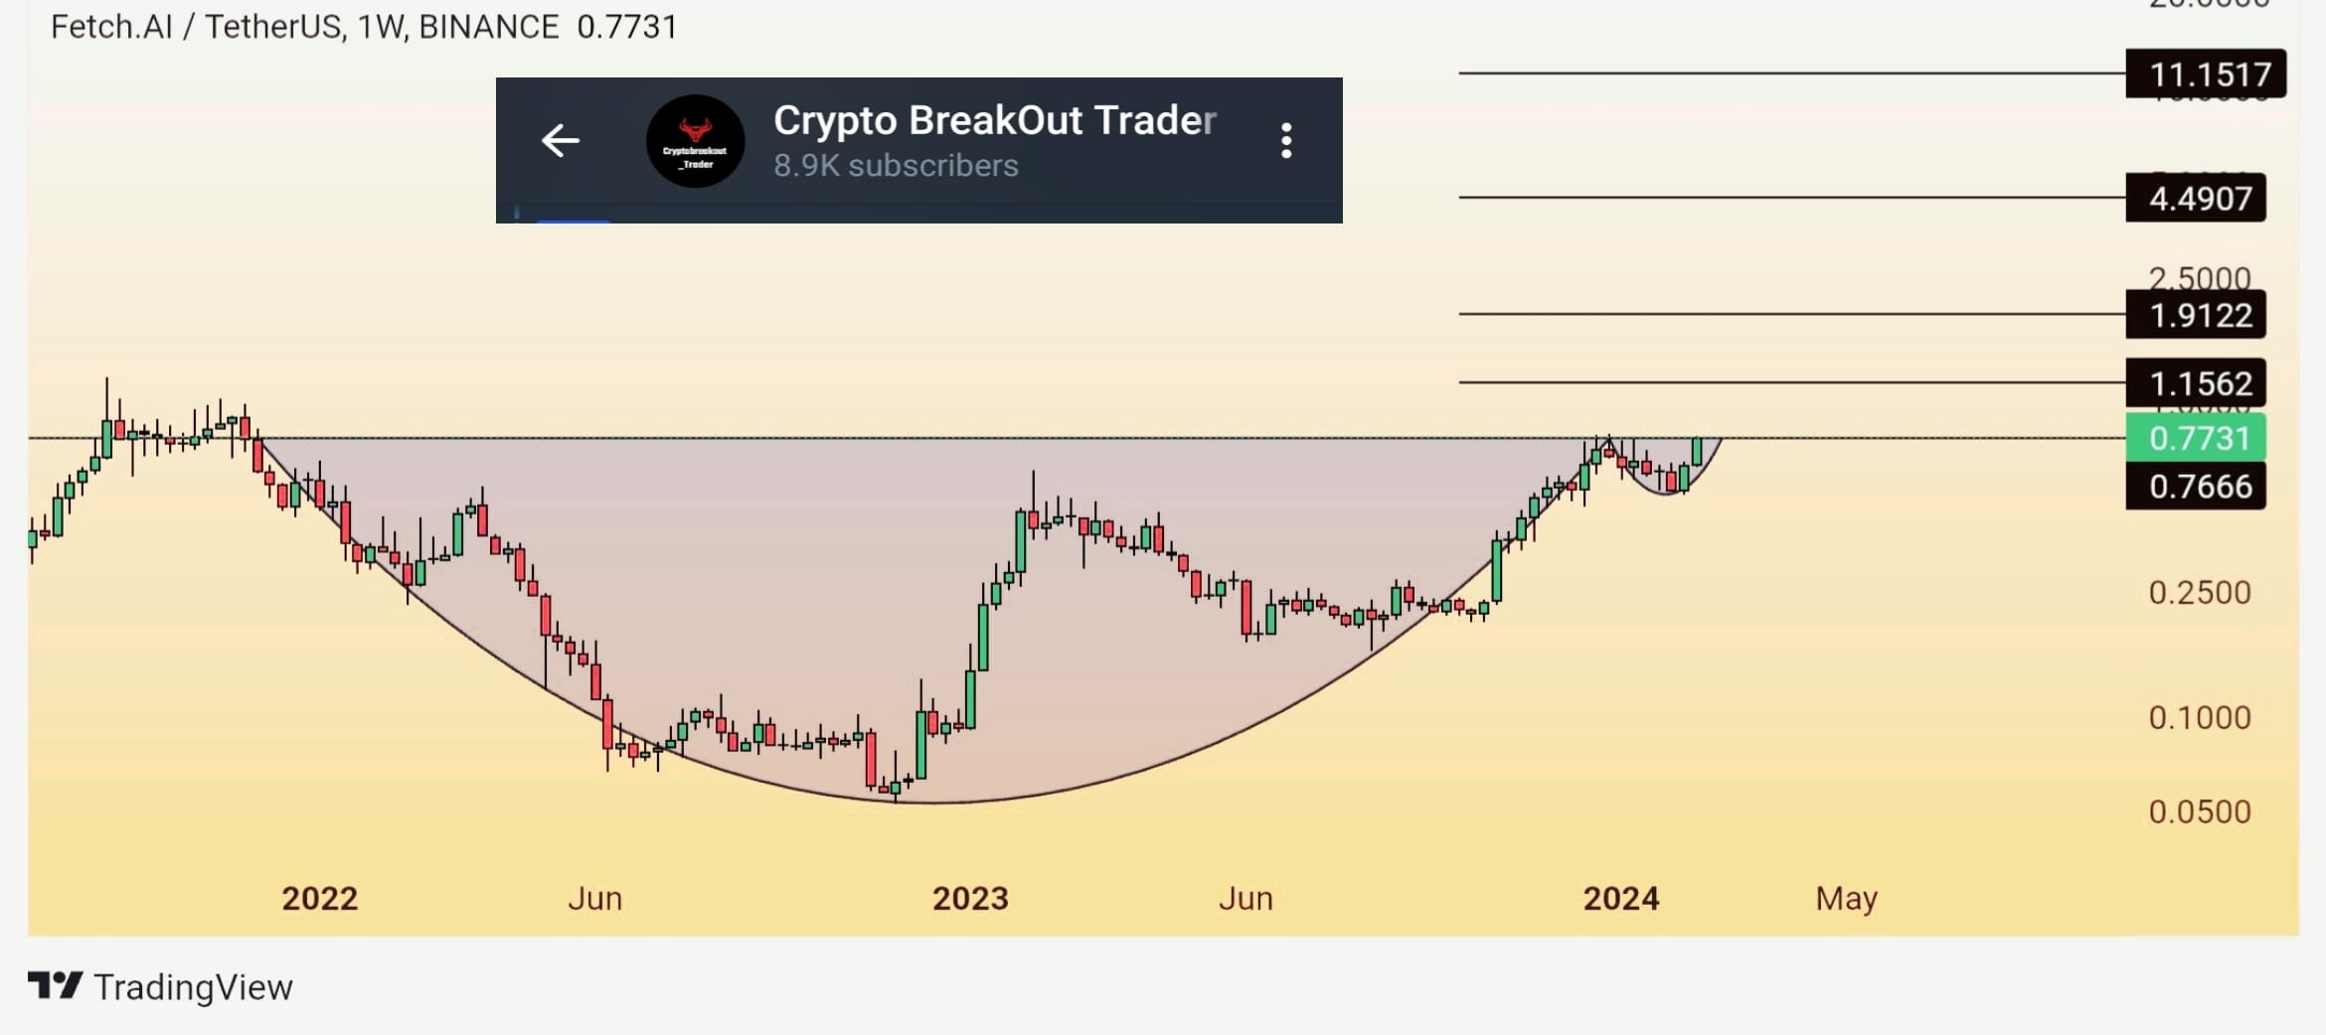
Task: Open the 8.9K subscribers detail view
Action: pyautogui.click(x=895, y=166)
